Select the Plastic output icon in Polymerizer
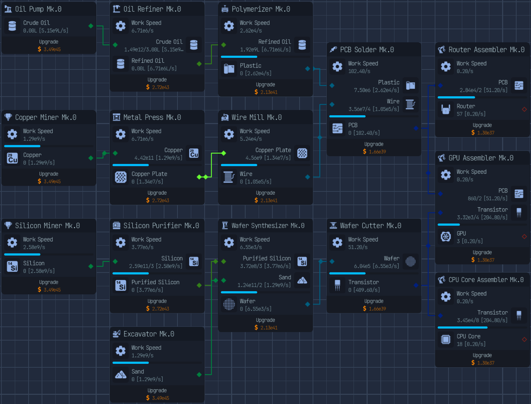 (x=229, y=69)
